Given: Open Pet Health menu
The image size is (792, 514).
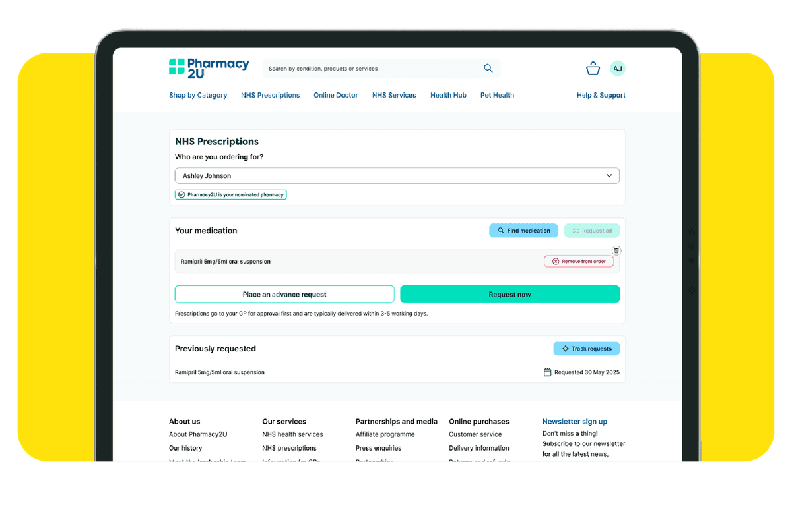Looking at the screenshot, I should click(497, 95).
